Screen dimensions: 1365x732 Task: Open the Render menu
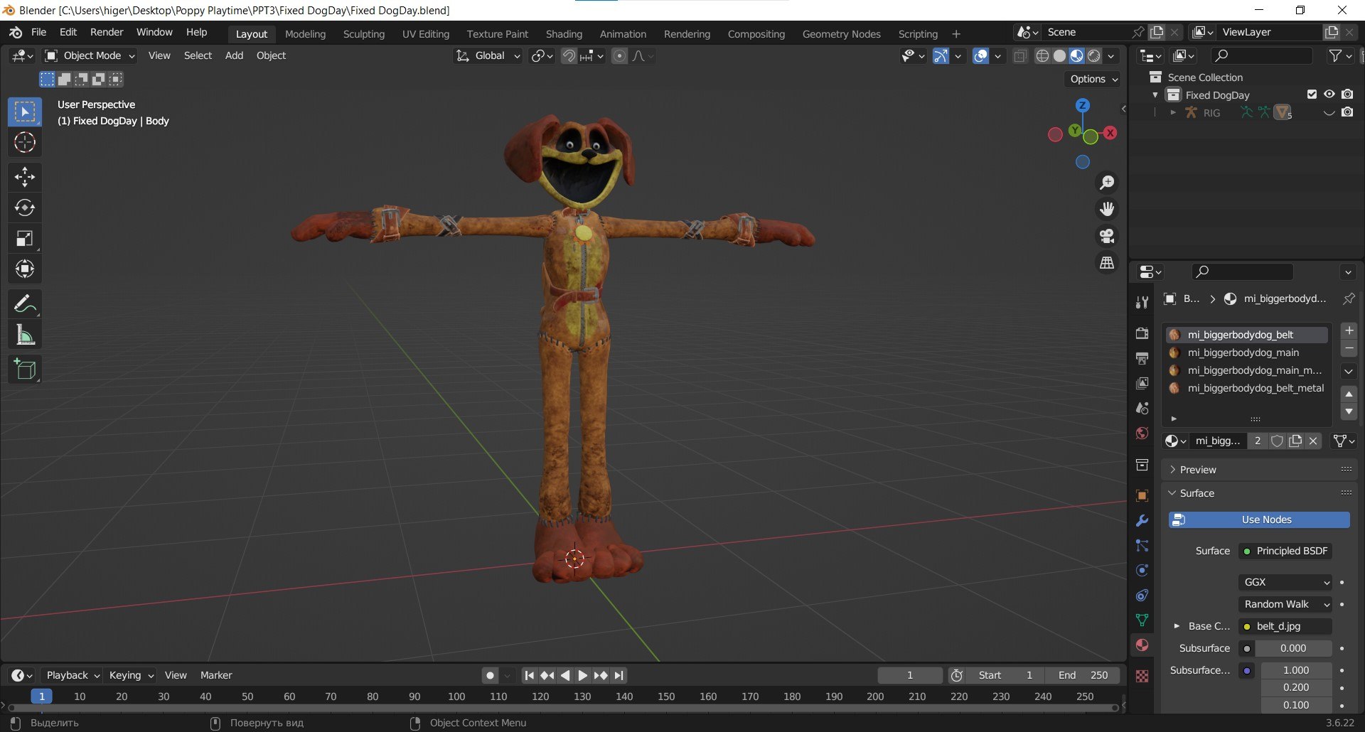click(107, 33)
